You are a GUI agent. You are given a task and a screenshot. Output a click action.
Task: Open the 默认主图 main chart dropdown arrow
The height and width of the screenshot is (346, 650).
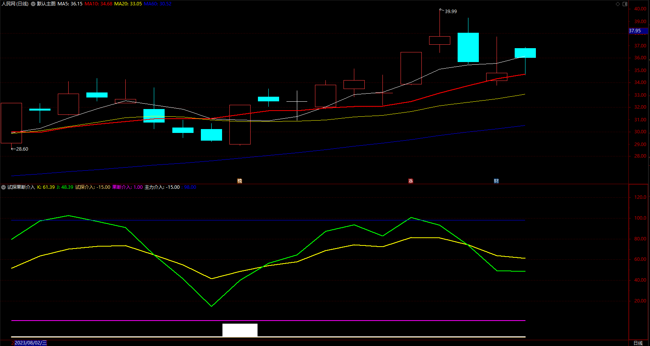33,4
